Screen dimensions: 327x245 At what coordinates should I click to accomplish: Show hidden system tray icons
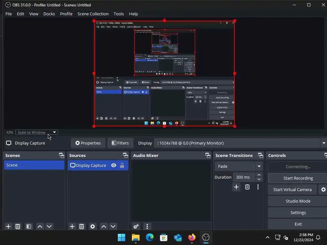point(268,237)
